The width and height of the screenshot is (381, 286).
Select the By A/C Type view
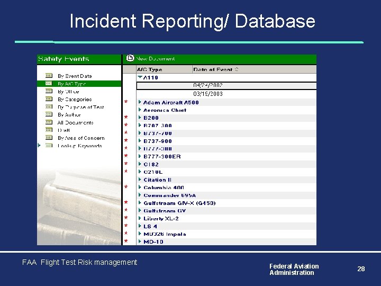tap(71, 84)
